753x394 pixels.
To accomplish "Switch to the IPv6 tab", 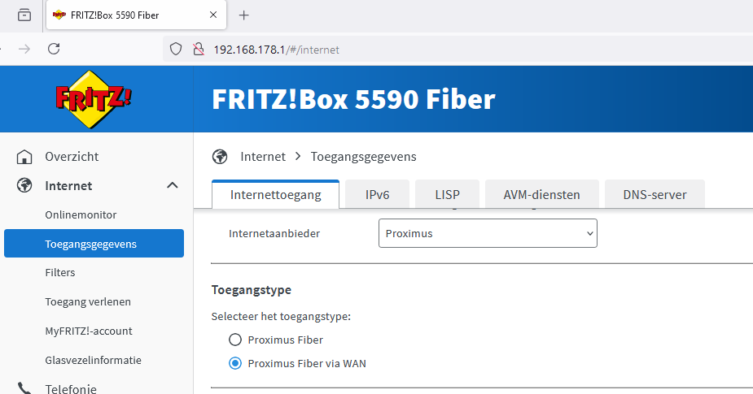I will [376, 195].
